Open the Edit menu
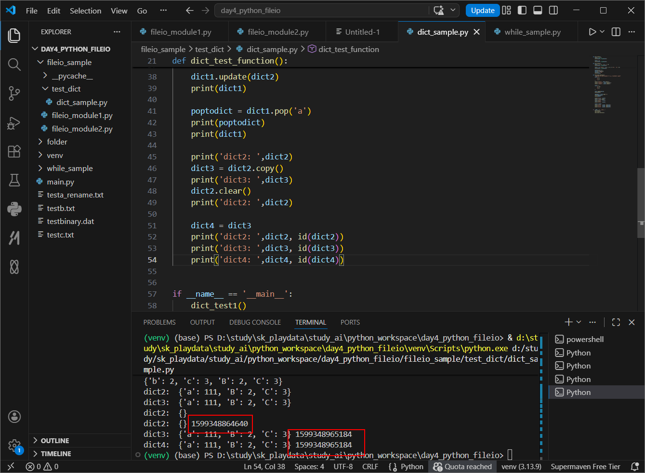 click(54, 11)
